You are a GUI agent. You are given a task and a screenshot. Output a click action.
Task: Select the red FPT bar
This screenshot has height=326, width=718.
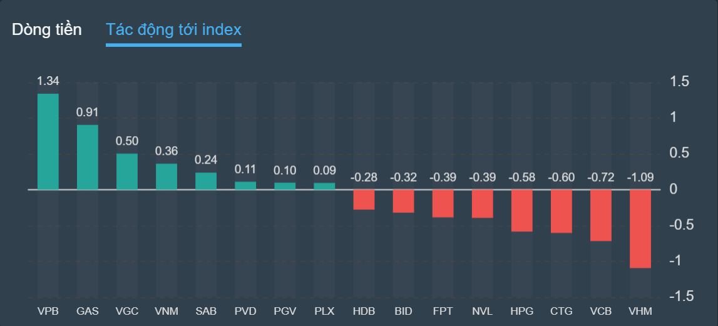point(443,203)
